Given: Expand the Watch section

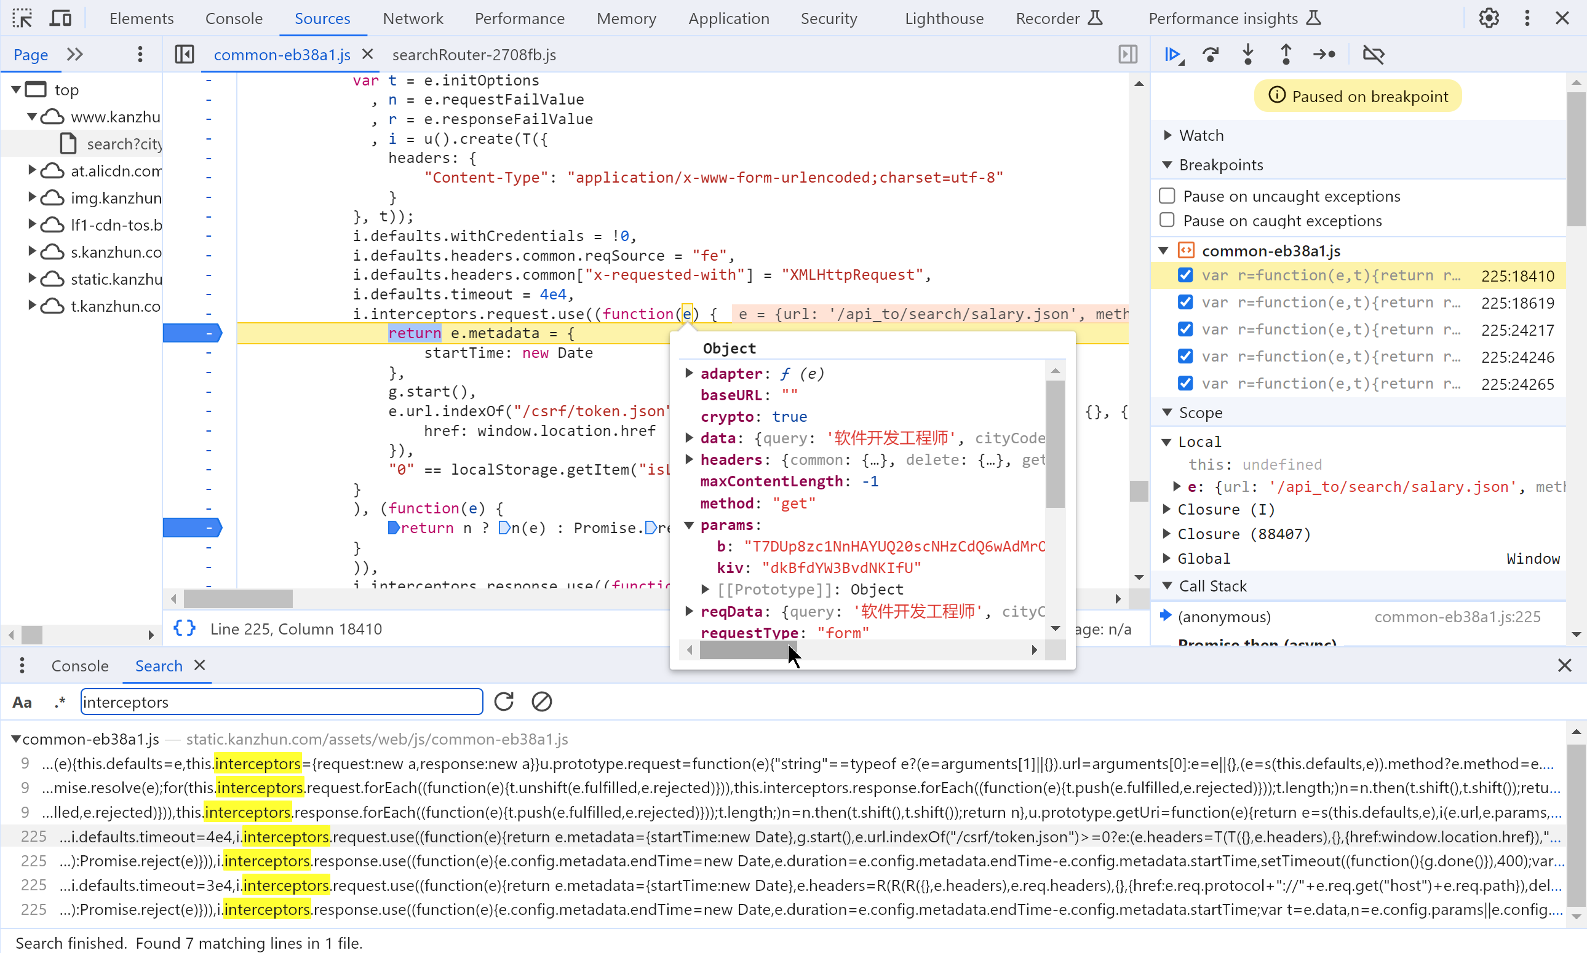Looking at the screenshot, I should pyautogui.click(x=1167, y=135).
